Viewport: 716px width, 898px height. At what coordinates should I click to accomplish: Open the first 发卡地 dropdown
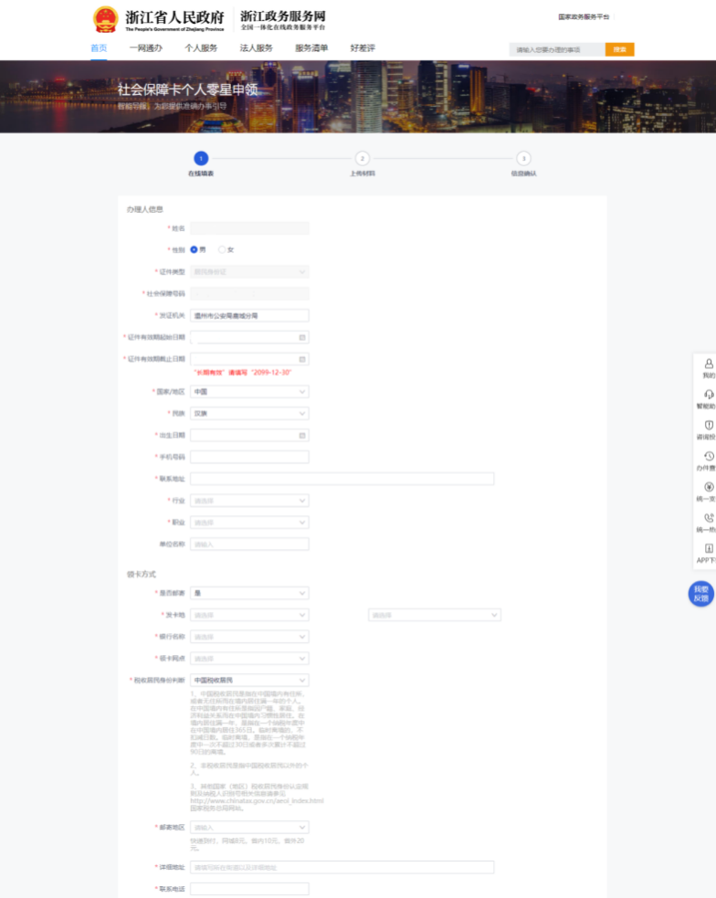click(249, 615)
